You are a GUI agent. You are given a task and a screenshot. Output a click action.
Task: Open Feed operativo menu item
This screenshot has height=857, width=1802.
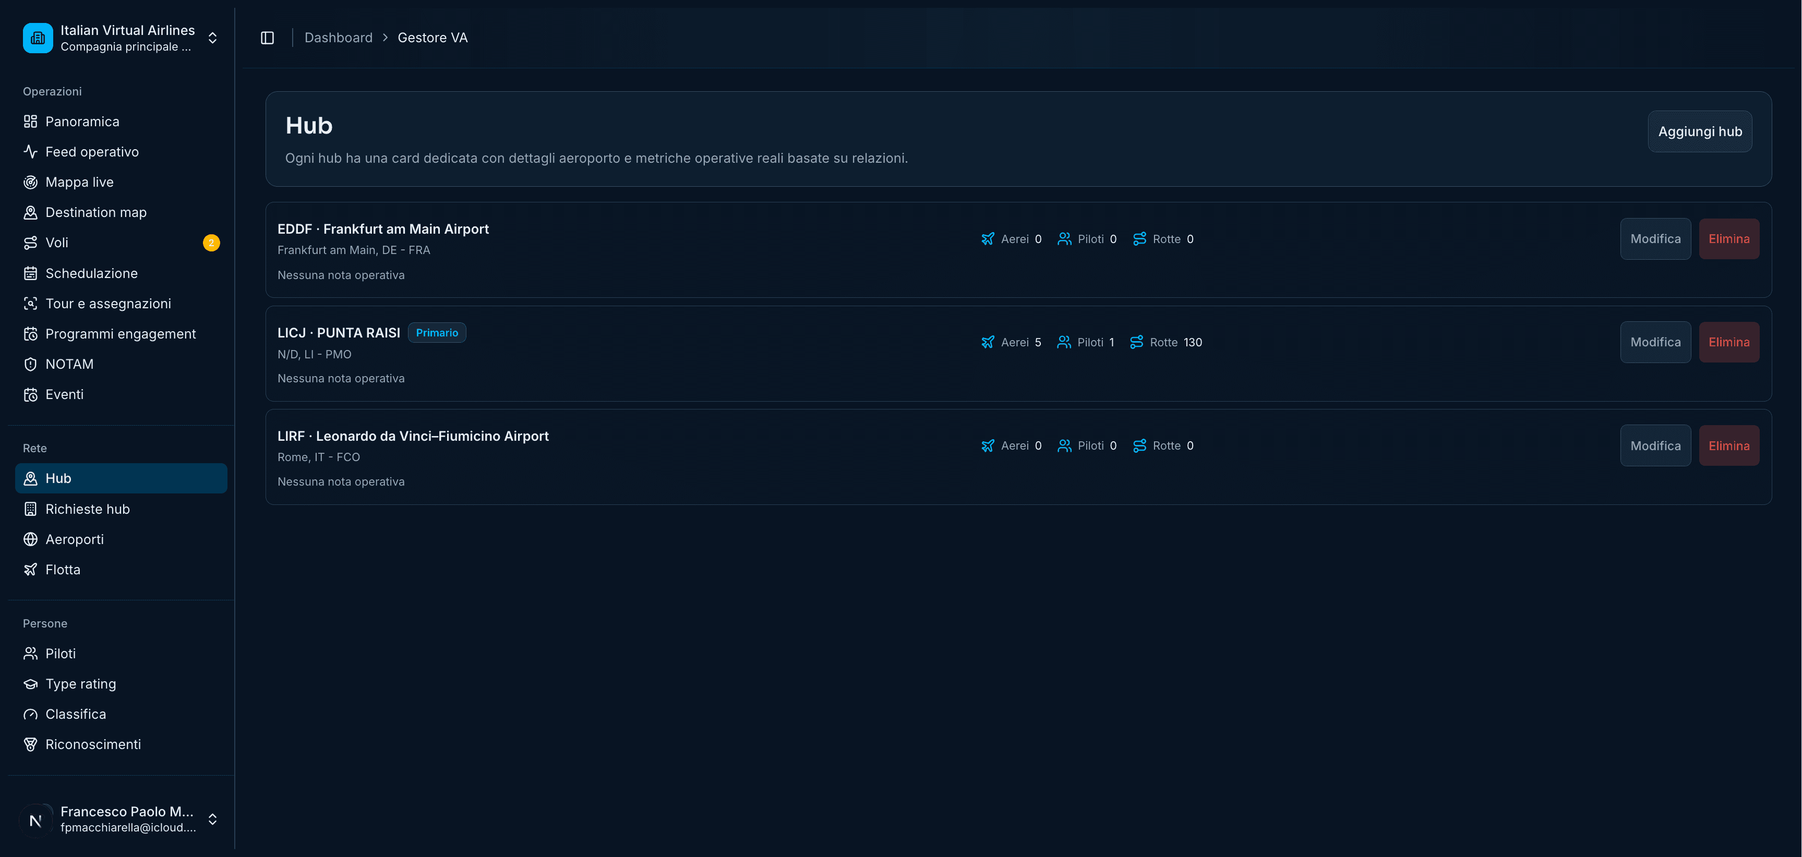(121, 152)
